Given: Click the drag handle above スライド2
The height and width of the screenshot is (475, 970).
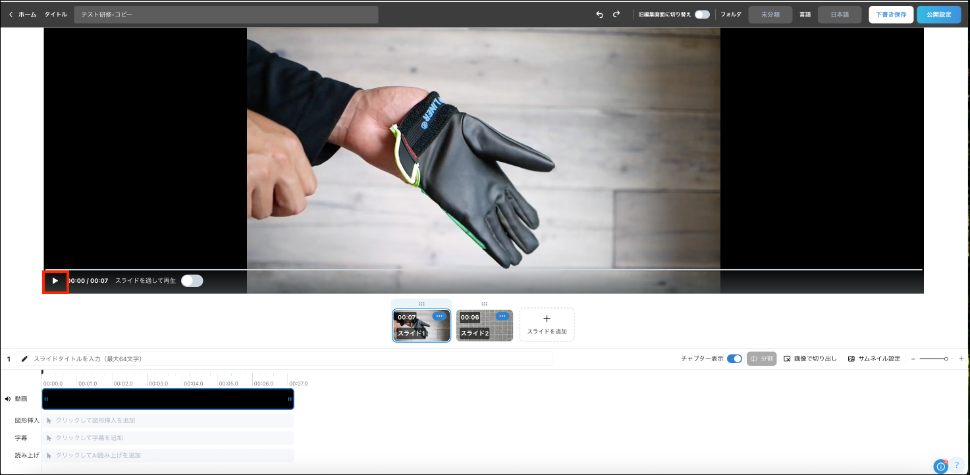Looking at the screenshot, I should (x=485, y=304).
